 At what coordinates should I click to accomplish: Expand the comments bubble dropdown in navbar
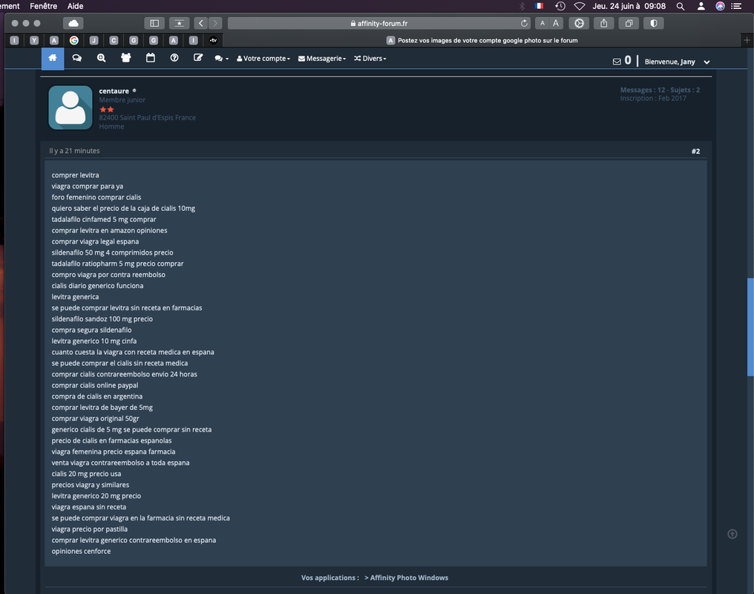pos(221,59)
